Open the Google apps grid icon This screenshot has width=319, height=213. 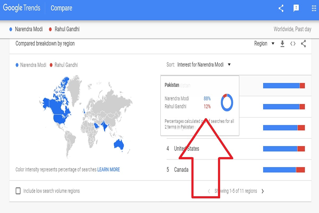(x=314, y=8)
